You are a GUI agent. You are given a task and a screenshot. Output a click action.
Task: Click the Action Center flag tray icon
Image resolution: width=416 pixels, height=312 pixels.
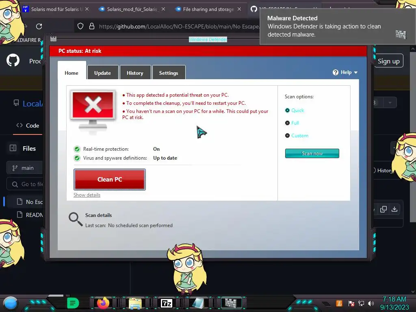[351, 303]
